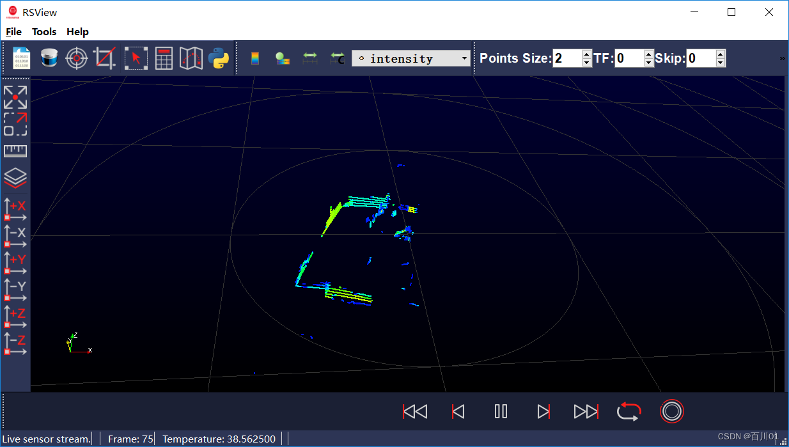Open the sensor stream LiDAR icon
This screenshot has height=447, width=789.
(49, 58)
